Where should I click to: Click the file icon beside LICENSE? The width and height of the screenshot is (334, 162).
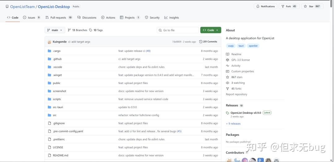pos(49,147)
